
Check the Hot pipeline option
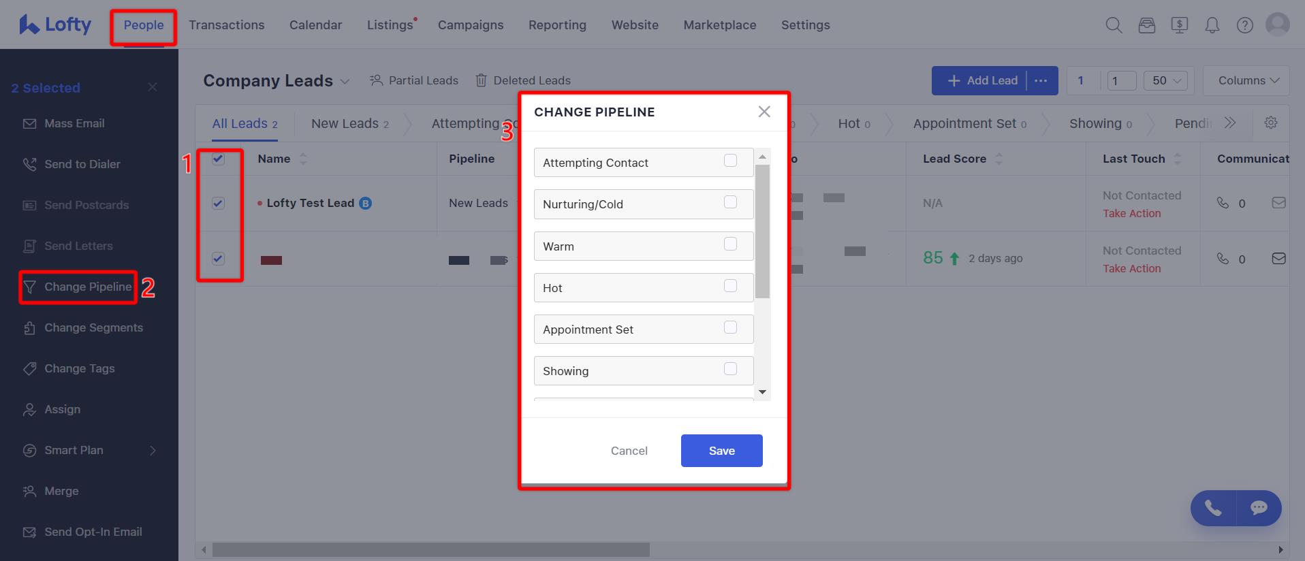coord(730,285)
